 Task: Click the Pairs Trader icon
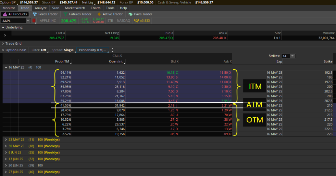pos(130,14)
